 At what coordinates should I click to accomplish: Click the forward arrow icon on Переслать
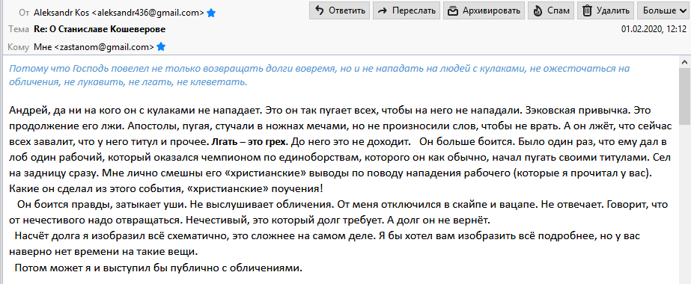(x=383, y=10)
